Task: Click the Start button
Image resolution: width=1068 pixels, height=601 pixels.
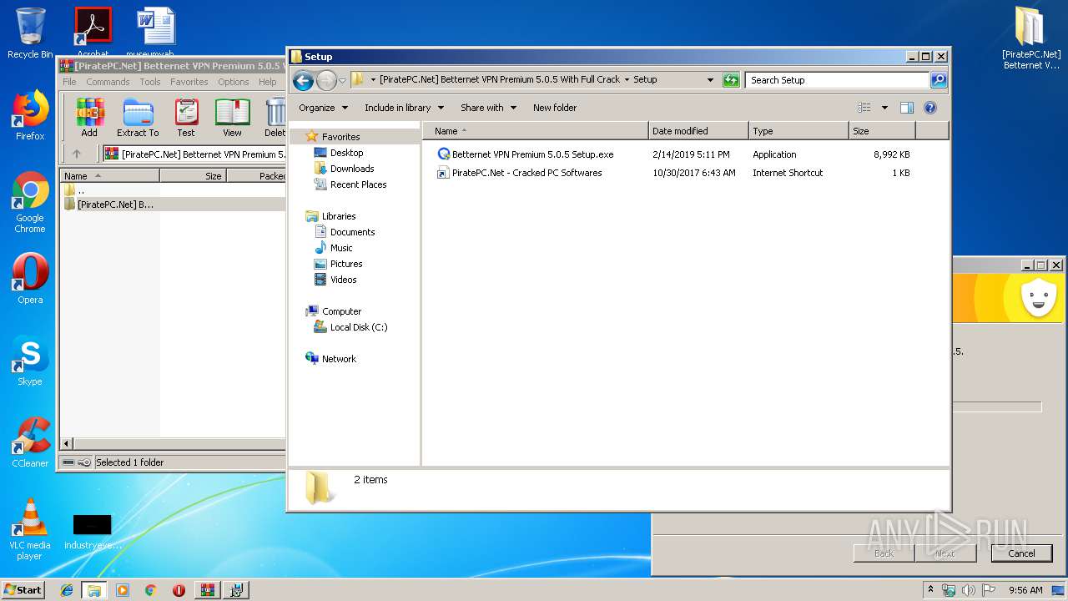Action: click(23, 590)
